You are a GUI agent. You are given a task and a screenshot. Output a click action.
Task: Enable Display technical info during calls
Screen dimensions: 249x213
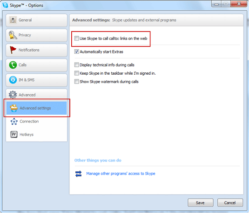[x=76, y=65]
